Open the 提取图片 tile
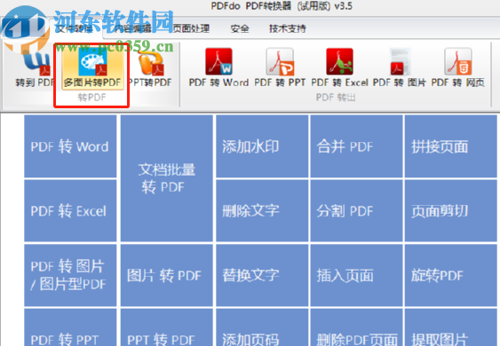The width and height of the screenshot is (500, 346). (x=451, y=327)
